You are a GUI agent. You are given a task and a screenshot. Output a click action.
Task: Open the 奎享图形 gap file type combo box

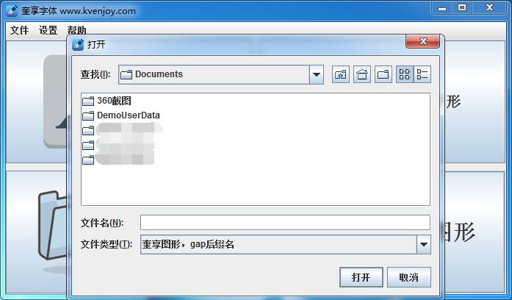[x=286, y=244]
